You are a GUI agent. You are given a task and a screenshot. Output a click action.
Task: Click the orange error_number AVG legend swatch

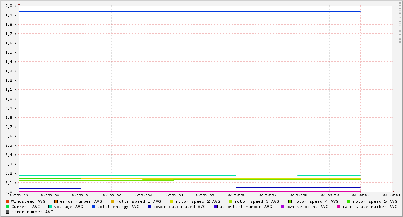(x=56, y=201)
